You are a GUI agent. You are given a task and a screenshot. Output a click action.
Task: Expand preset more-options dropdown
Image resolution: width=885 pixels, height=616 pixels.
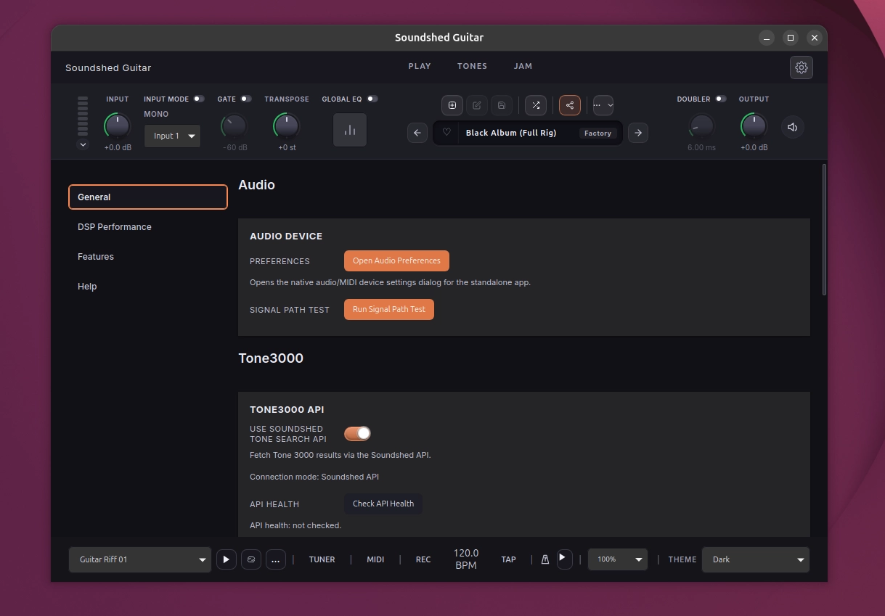coord(603,105)
